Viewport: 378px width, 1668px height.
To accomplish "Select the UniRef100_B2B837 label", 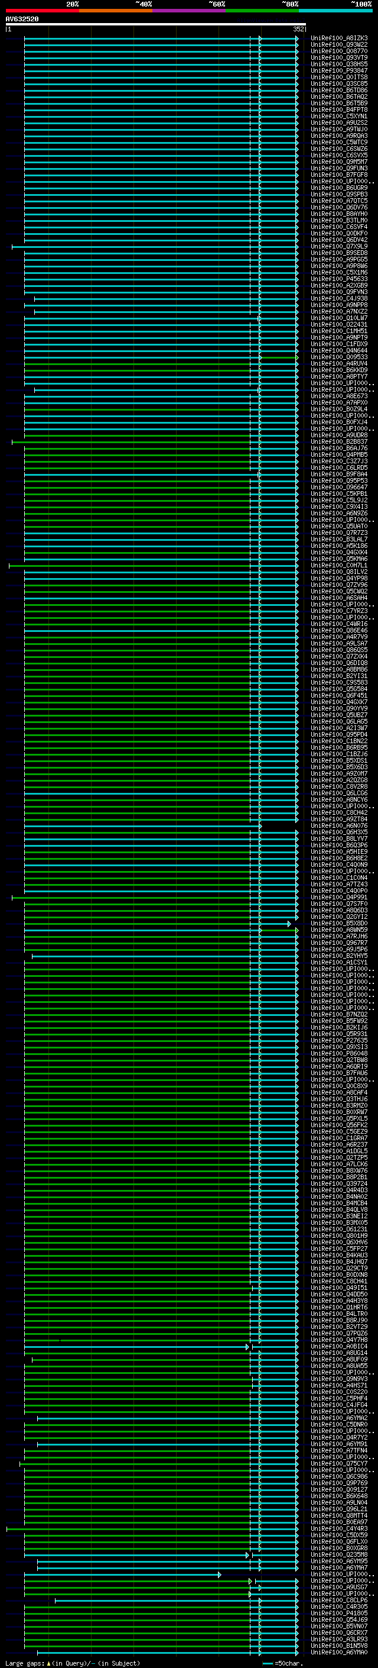I will 339,441.
